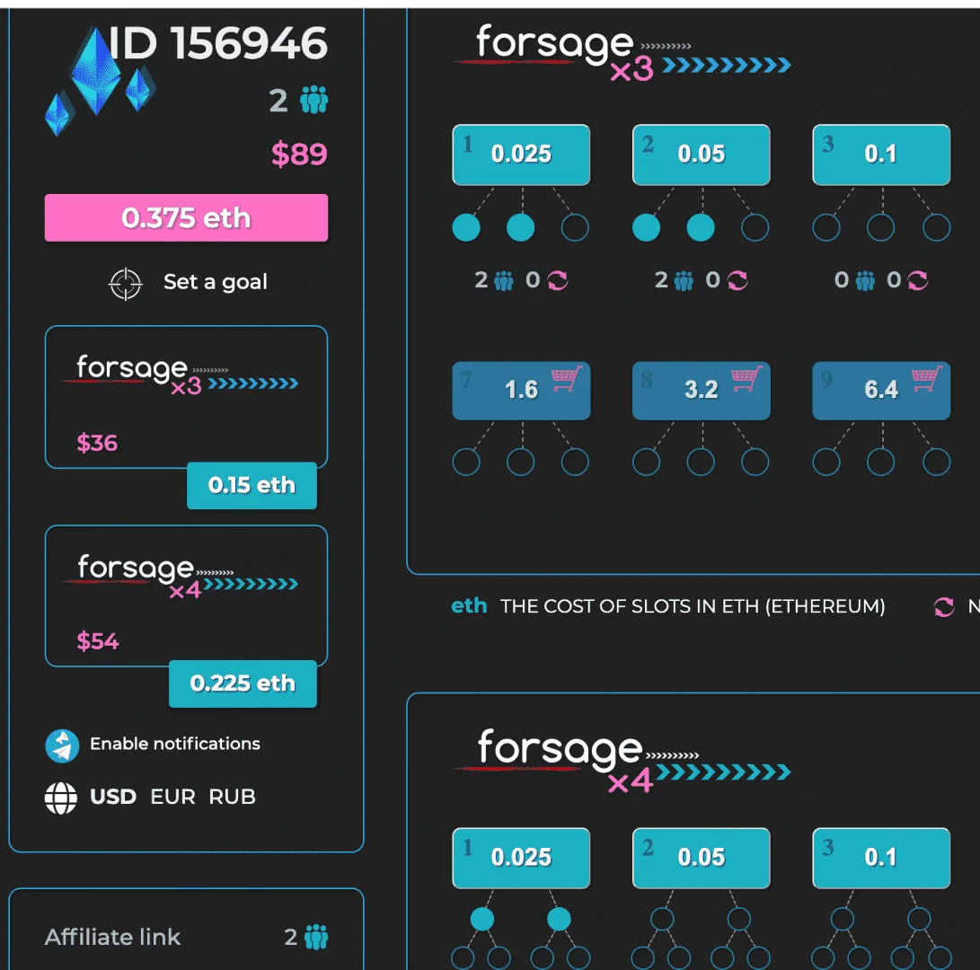Buy x3 slot 8 priced 3.2
The width and height of the screenshot is (980, 970).
(702, 391)
